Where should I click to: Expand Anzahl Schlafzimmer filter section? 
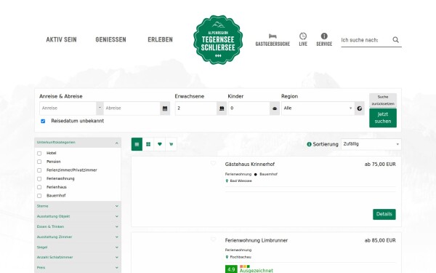(x=78, y=258)
